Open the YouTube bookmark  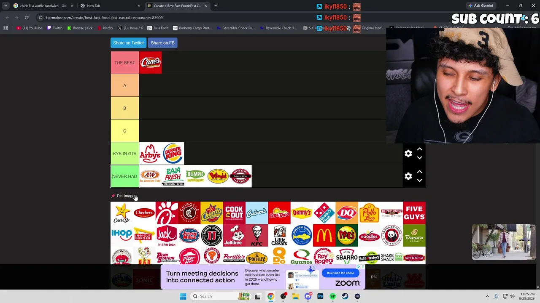click(30, 28)
